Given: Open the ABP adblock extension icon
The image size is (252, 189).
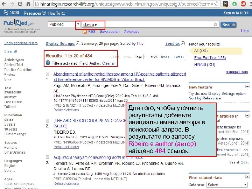Looking at the screenshot, I should tap(243, 4).
